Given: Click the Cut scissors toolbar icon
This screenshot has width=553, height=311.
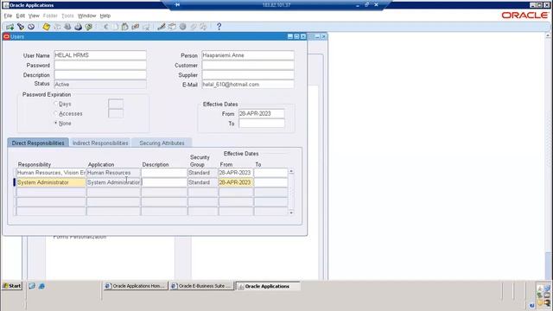Looking at the screenshot, I should [105, 27].
